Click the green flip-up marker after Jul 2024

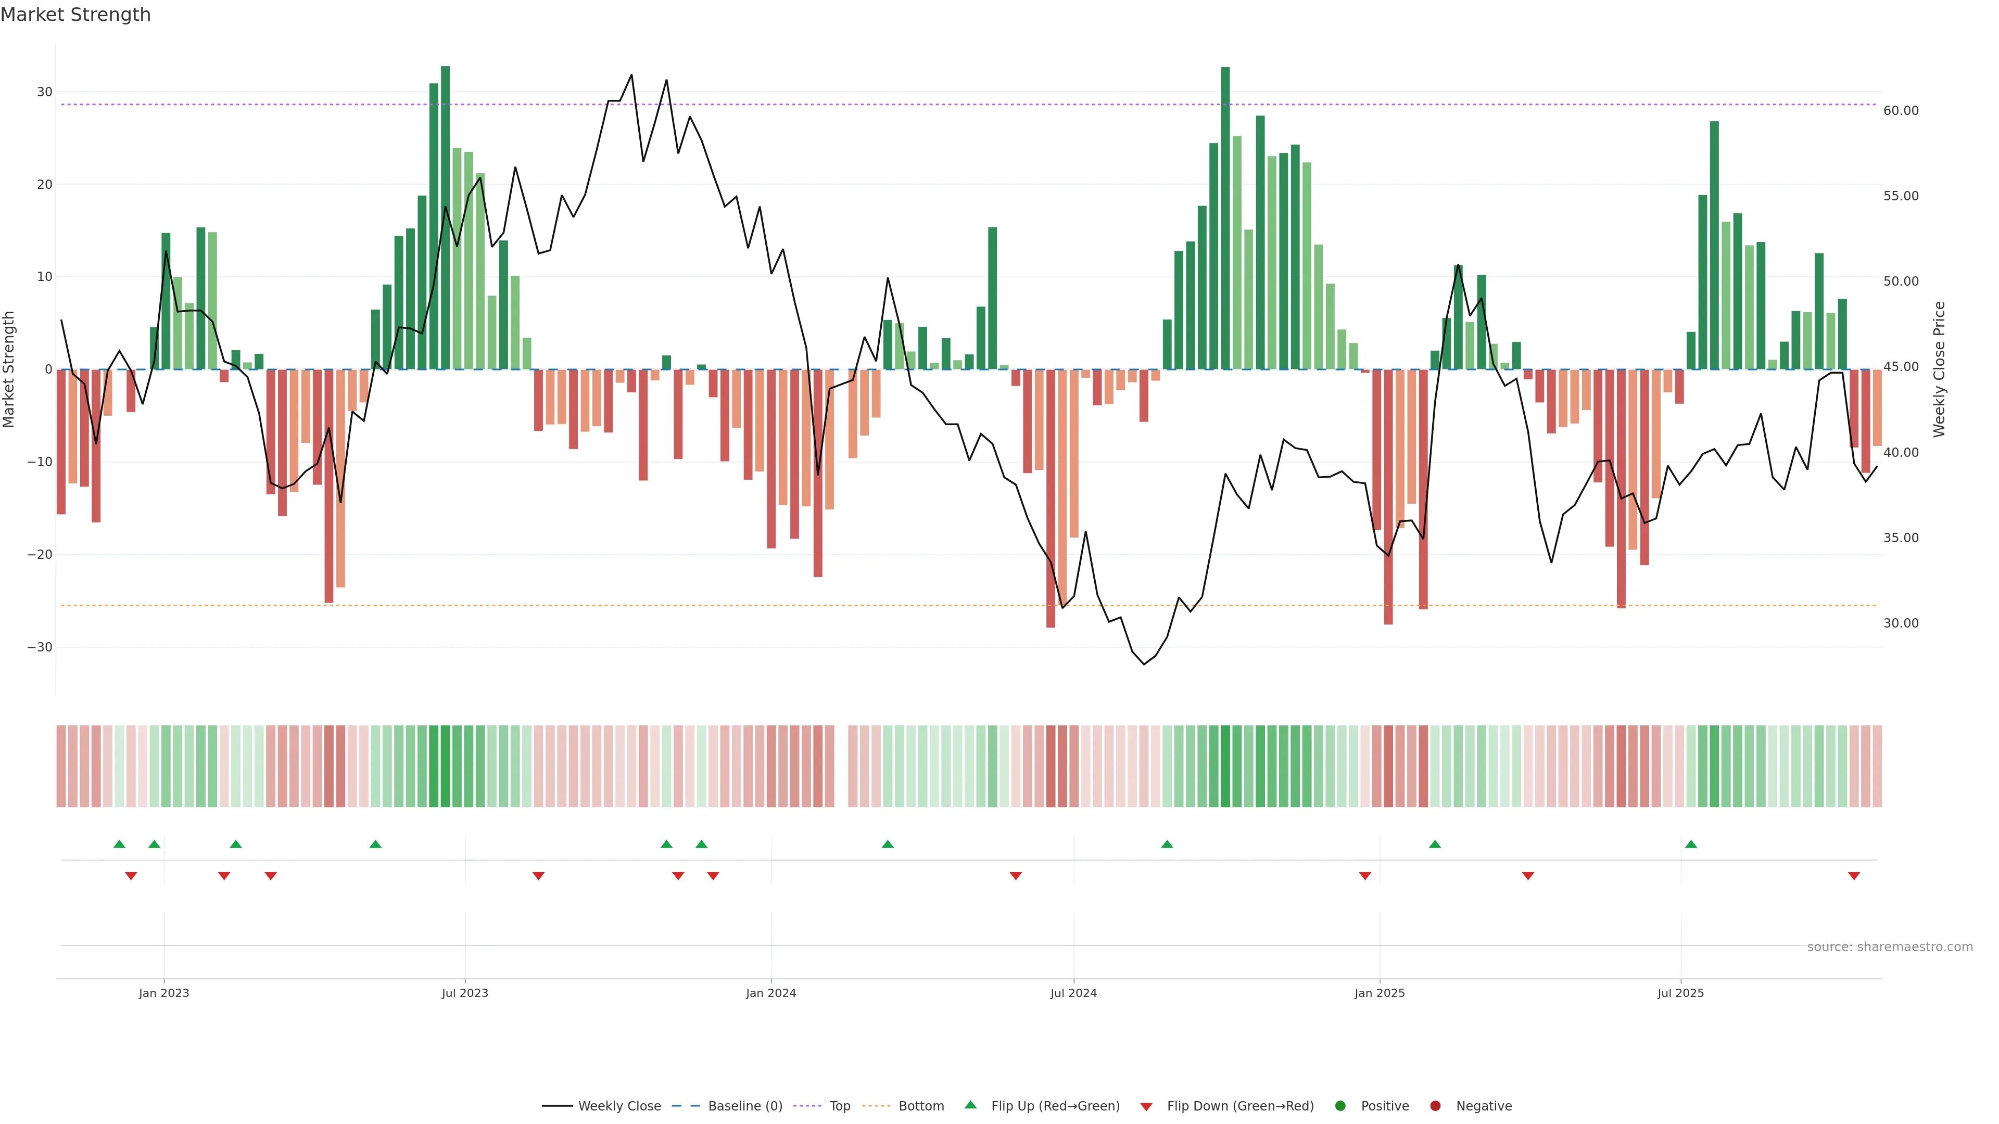coord(1167,844)
